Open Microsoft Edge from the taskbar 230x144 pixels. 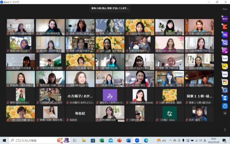[146, 141]
